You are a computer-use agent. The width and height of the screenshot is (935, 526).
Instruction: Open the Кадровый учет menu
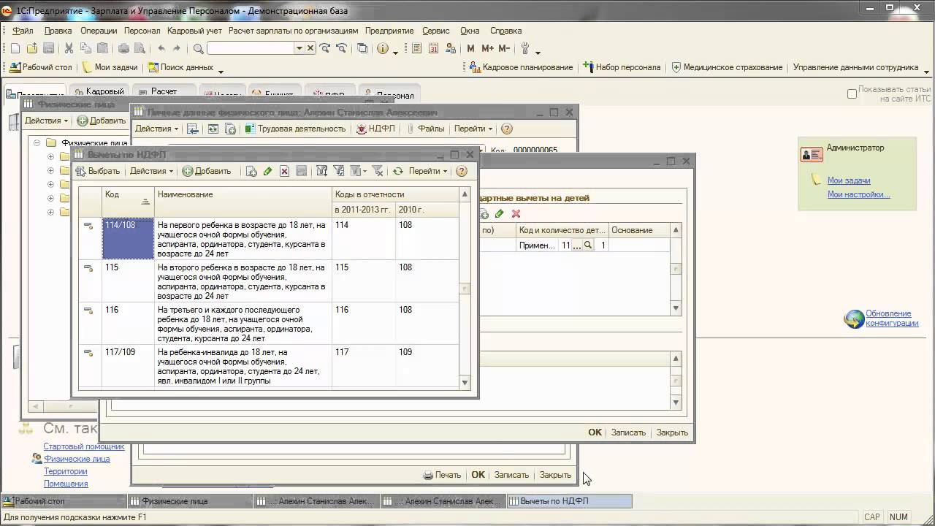[x=194, y=31]
